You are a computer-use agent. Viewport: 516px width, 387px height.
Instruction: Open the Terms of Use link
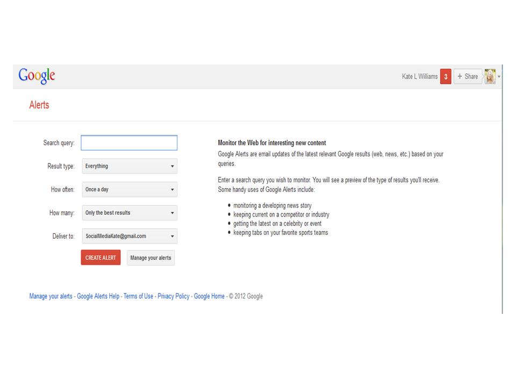pyautogui.click(x=138, y=296)
